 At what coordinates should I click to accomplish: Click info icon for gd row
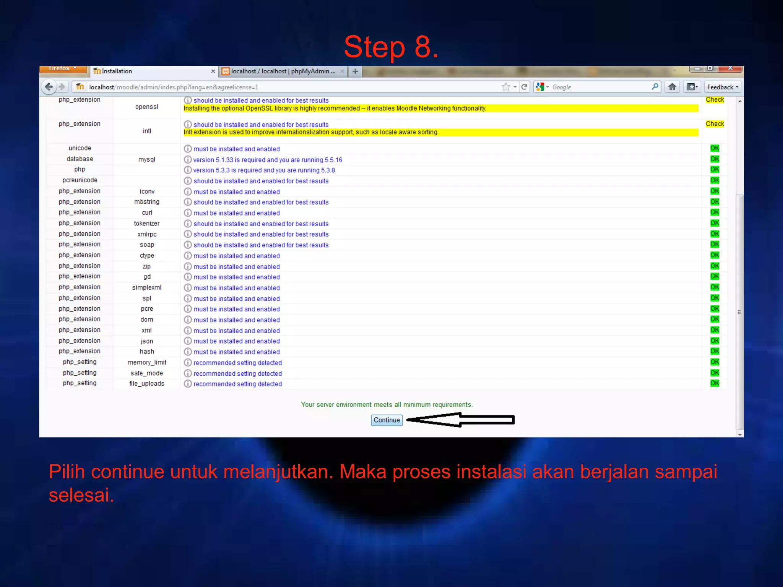(x=188, y=277)
